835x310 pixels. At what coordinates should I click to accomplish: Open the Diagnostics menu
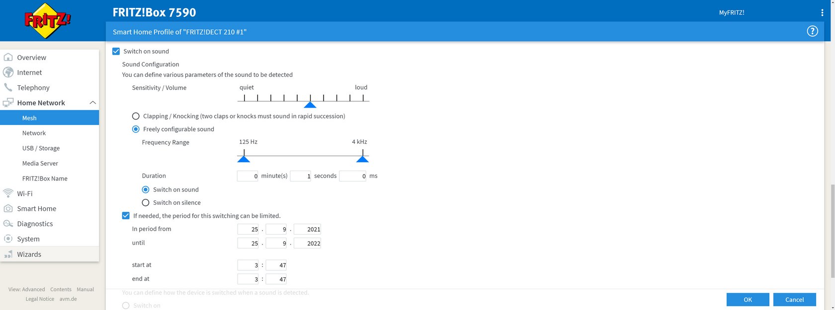click(50, 224)
